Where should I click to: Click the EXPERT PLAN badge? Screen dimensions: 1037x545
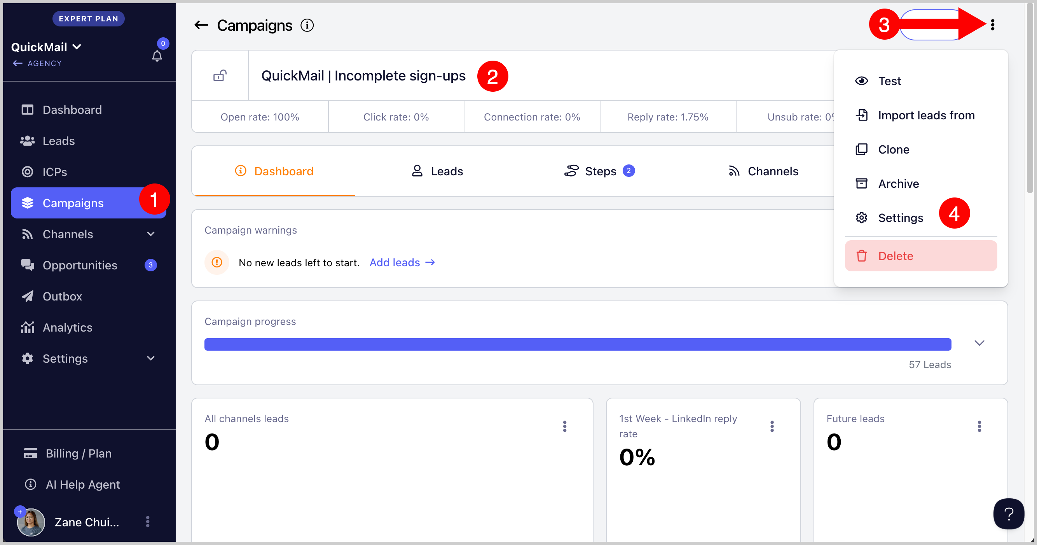point(89,19)
